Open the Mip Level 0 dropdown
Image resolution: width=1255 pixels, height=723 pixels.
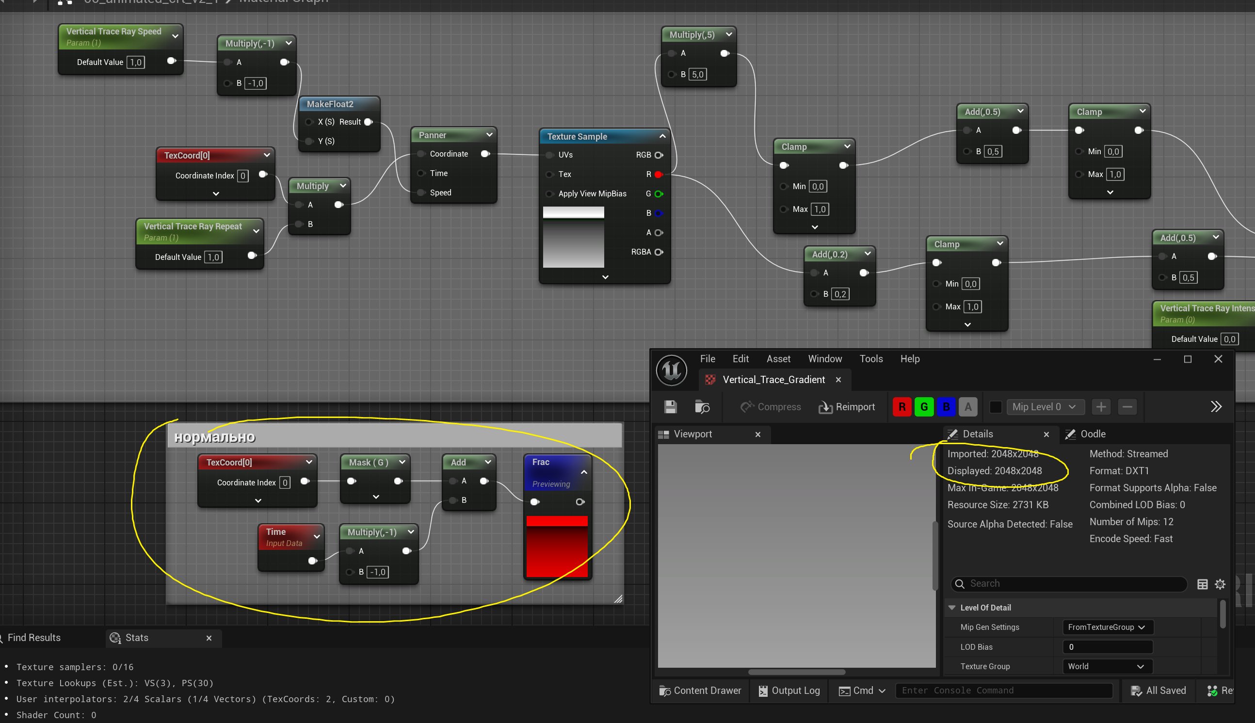[x=1044, y=407]
